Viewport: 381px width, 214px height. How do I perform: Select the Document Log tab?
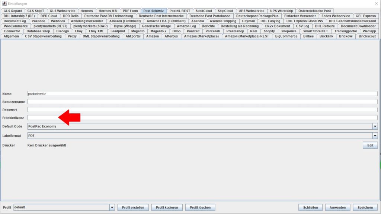tap(15, 21)
